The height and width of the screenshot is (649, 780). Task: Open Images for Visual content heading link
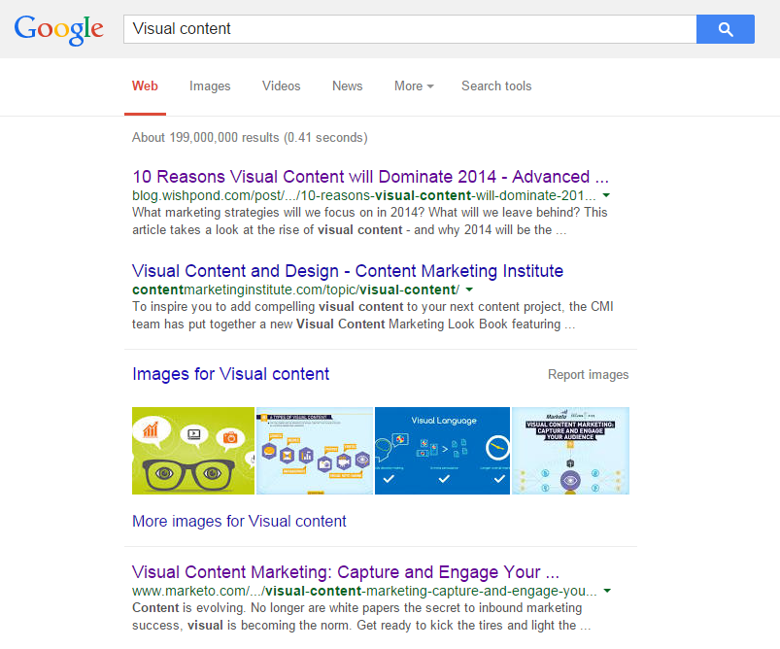(x=231, y=374)
